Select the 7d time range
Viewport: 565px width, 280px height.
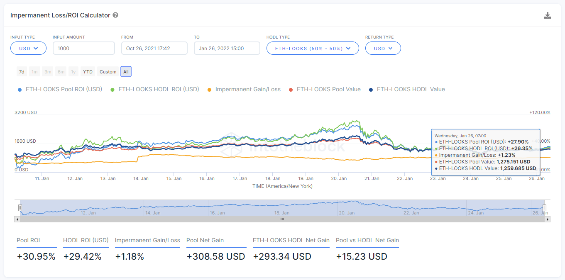pyautogui.click(x=22, y=71)
